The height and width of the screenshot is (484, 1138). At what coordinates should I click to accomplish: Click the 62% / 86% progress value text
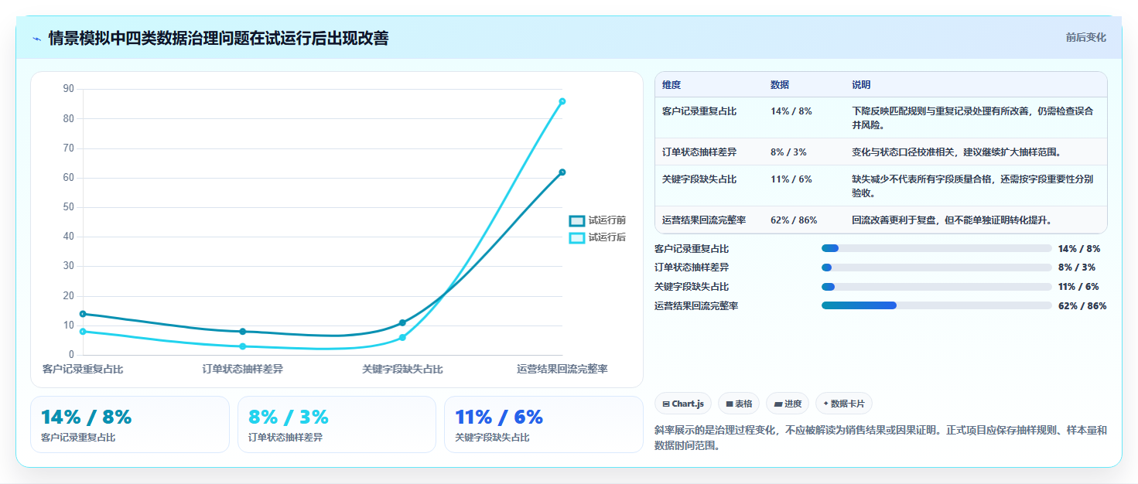pos(1082,306)
